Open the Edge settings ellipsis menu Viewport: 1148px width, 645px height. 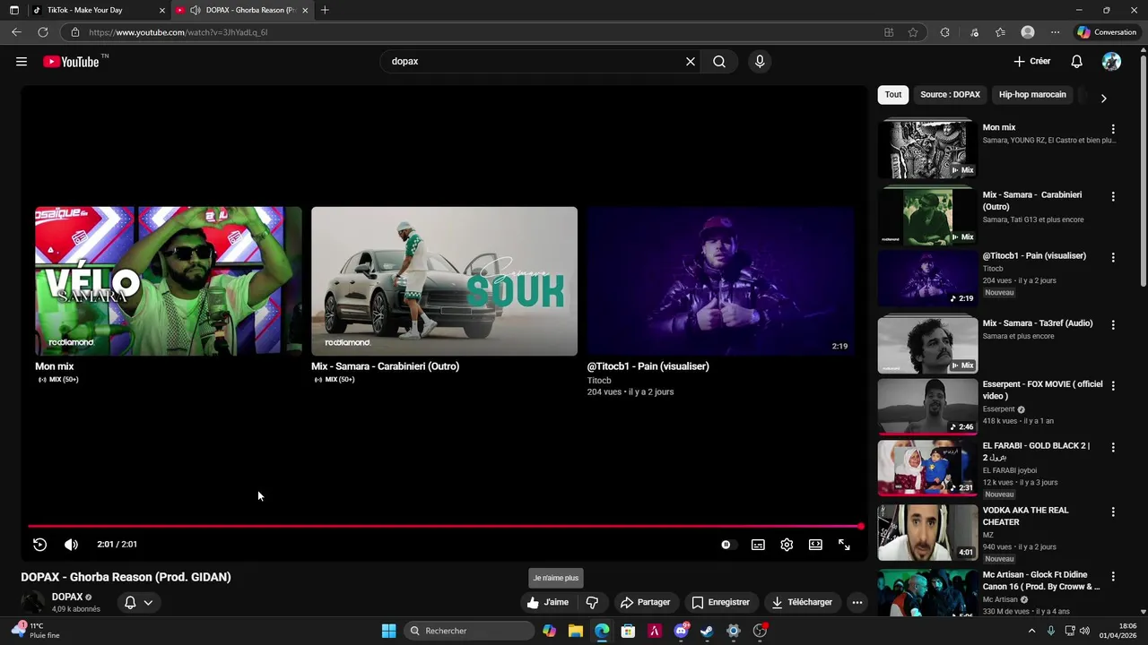tap(1055, 32)
